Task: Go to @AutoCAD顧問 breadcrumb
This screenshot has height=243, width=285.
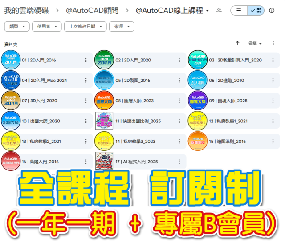Action: [x=92, y=11]
